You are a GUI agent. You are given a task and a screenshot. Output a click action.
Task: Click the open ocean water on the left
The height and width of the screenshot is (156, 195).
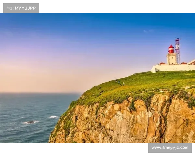[26, 107]
